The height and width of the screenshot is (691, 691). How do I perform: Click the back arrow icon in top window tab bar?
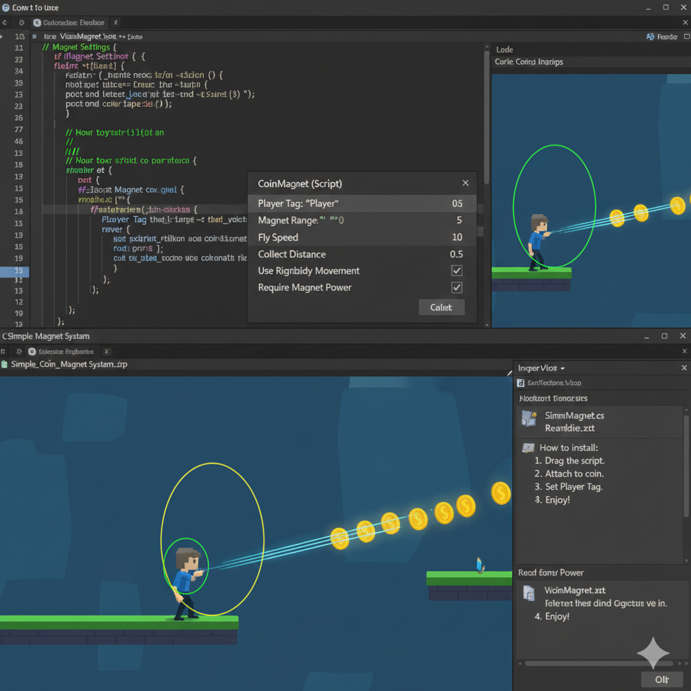click(5, 22)
